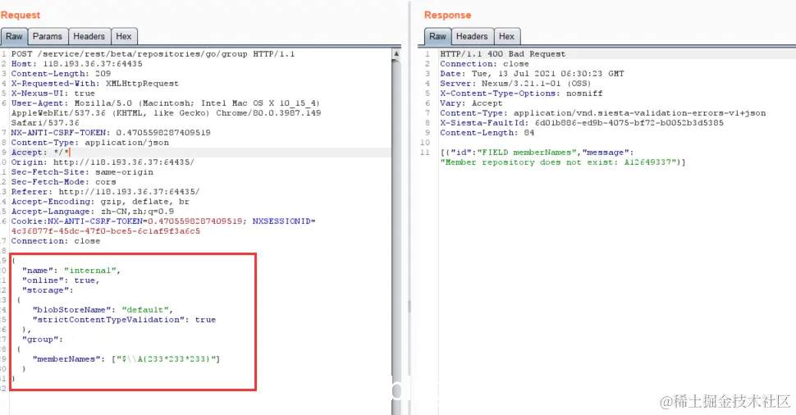Switch to Response Headers tab
The height and width of the screenshot is (415, 796).
[472, 37]
